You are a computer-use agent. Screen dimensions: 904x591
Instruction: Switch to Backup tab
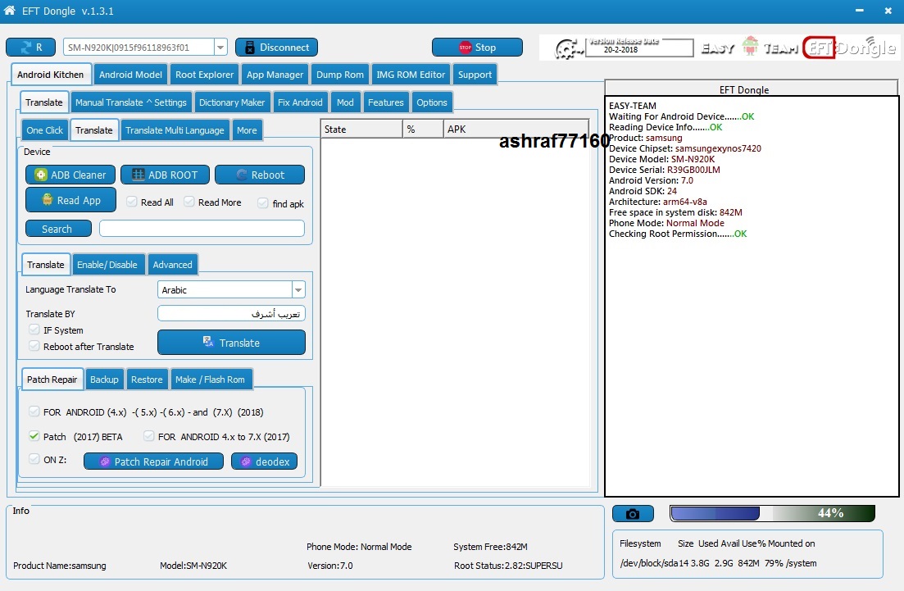click(x=104, y=380)
